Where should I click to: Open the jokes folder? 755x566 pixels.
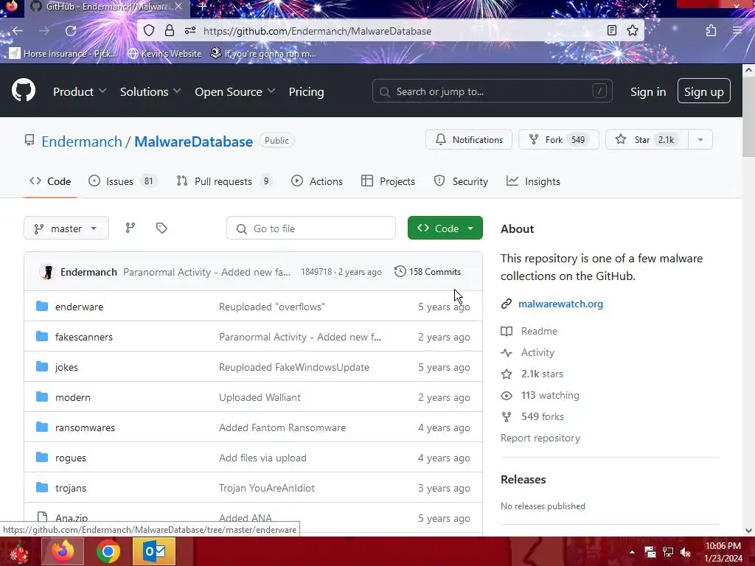(x=66, y=367)
